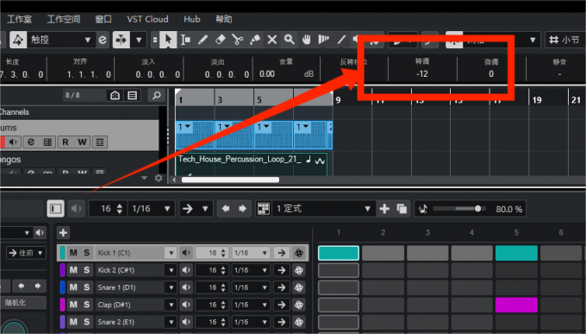Click the Tech_House_Percussion_Loop_21 audio event
This screenshot has height=334, width=586.
(252, 164)
